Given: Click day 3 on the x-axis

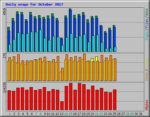Looking at the screenshot, I should pyautogui.click(x=18, y=114).
